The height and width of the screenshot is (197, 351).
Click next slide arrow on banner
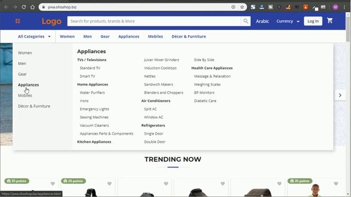tap(340, 95)
